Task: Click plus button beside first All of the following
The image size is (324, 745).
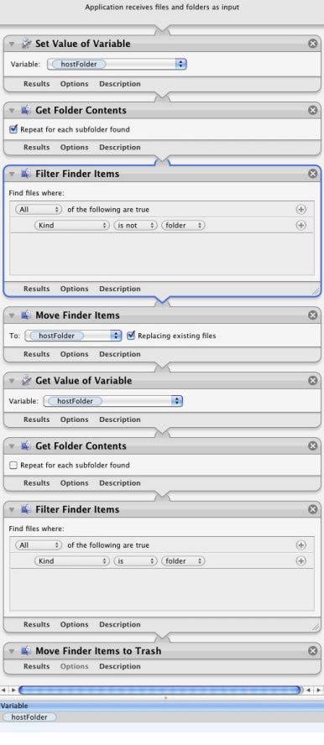Action: pos(300,210)
